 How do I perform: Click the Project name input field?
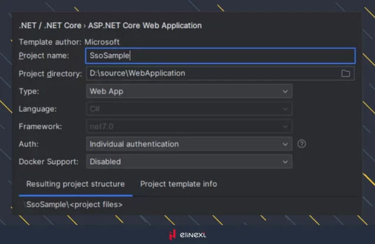tap(220, 56)
